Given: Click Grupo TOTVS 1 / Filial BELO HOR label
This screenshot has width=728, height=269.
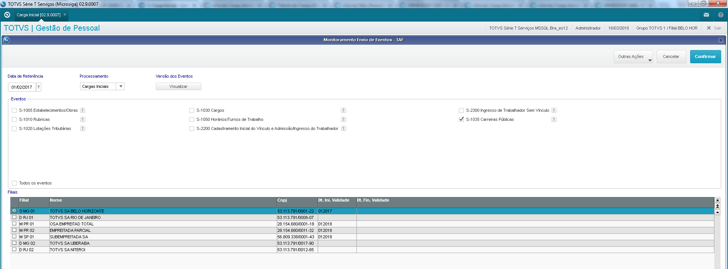Looking at the screenshot, I should (667, 28).
